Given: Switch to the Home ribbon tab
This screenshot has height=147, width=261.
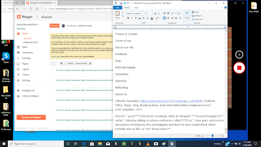Looking at the screenshot, I should coord(127,8).
